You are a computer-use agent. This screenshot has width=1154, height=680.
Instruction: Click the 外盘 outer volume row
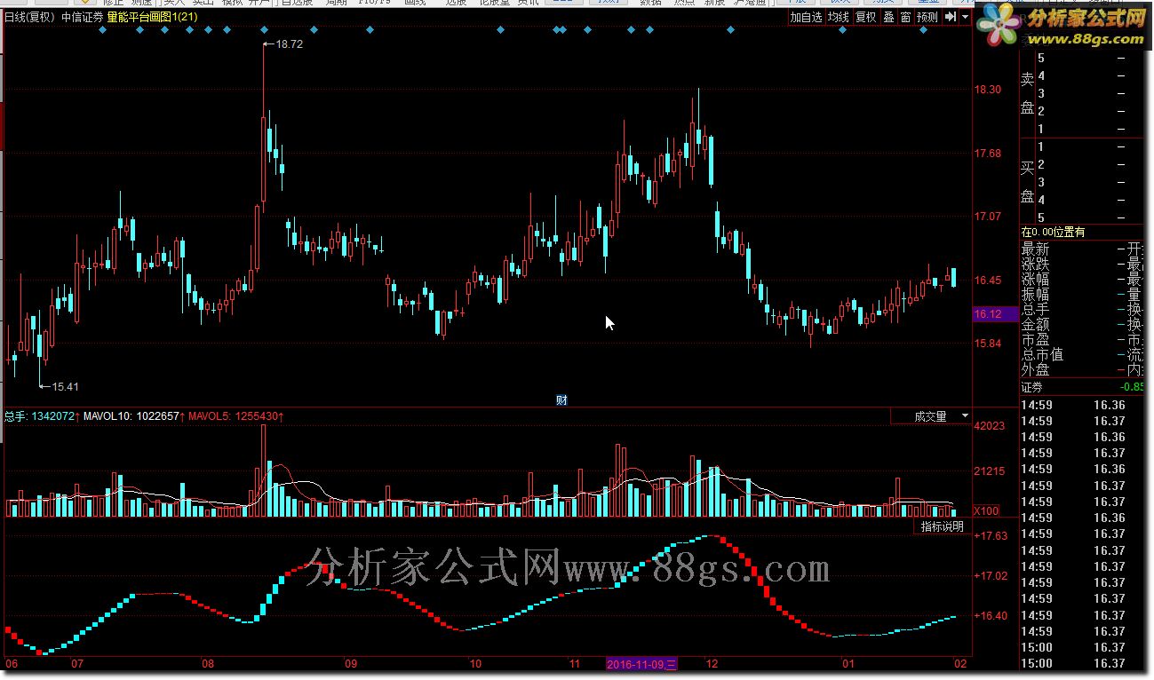[1082, 370]
